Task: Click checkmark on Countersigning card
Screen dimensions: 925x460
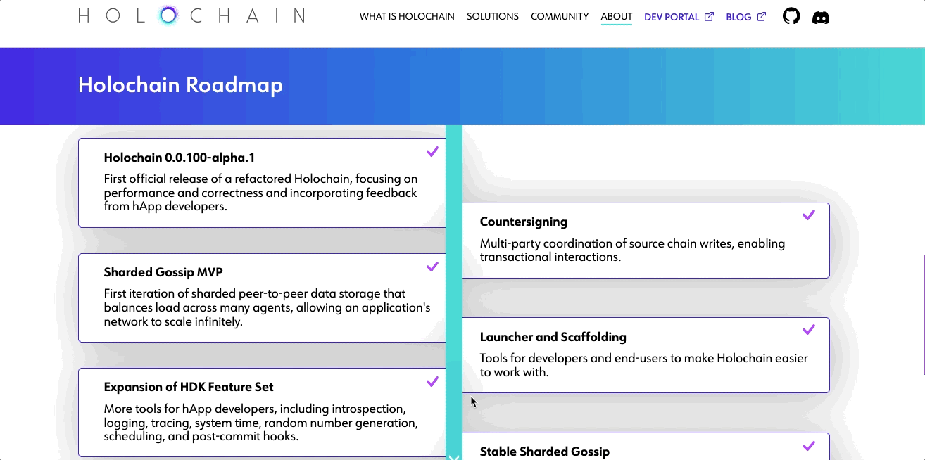Action: pyautogui.click(x=809, y=215)
